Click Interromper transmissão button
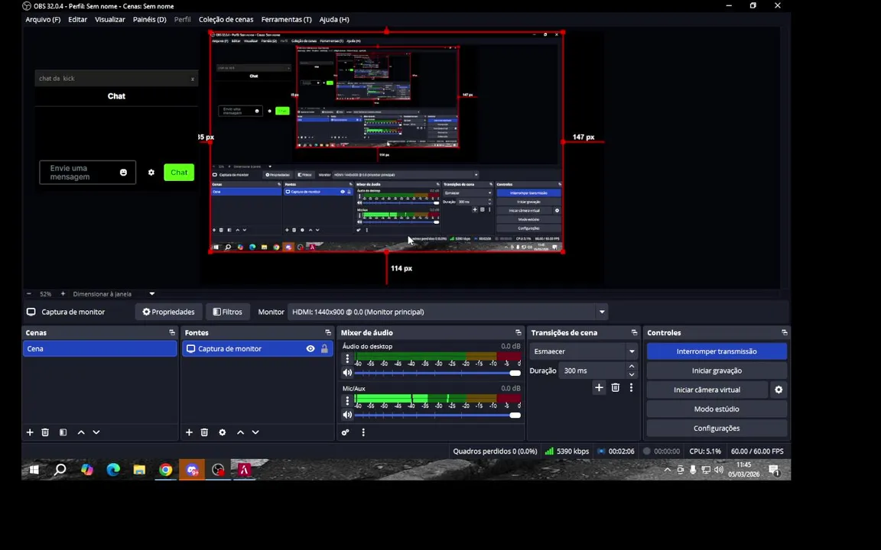This screenshot has width=881, height=550. pos(717,351)
